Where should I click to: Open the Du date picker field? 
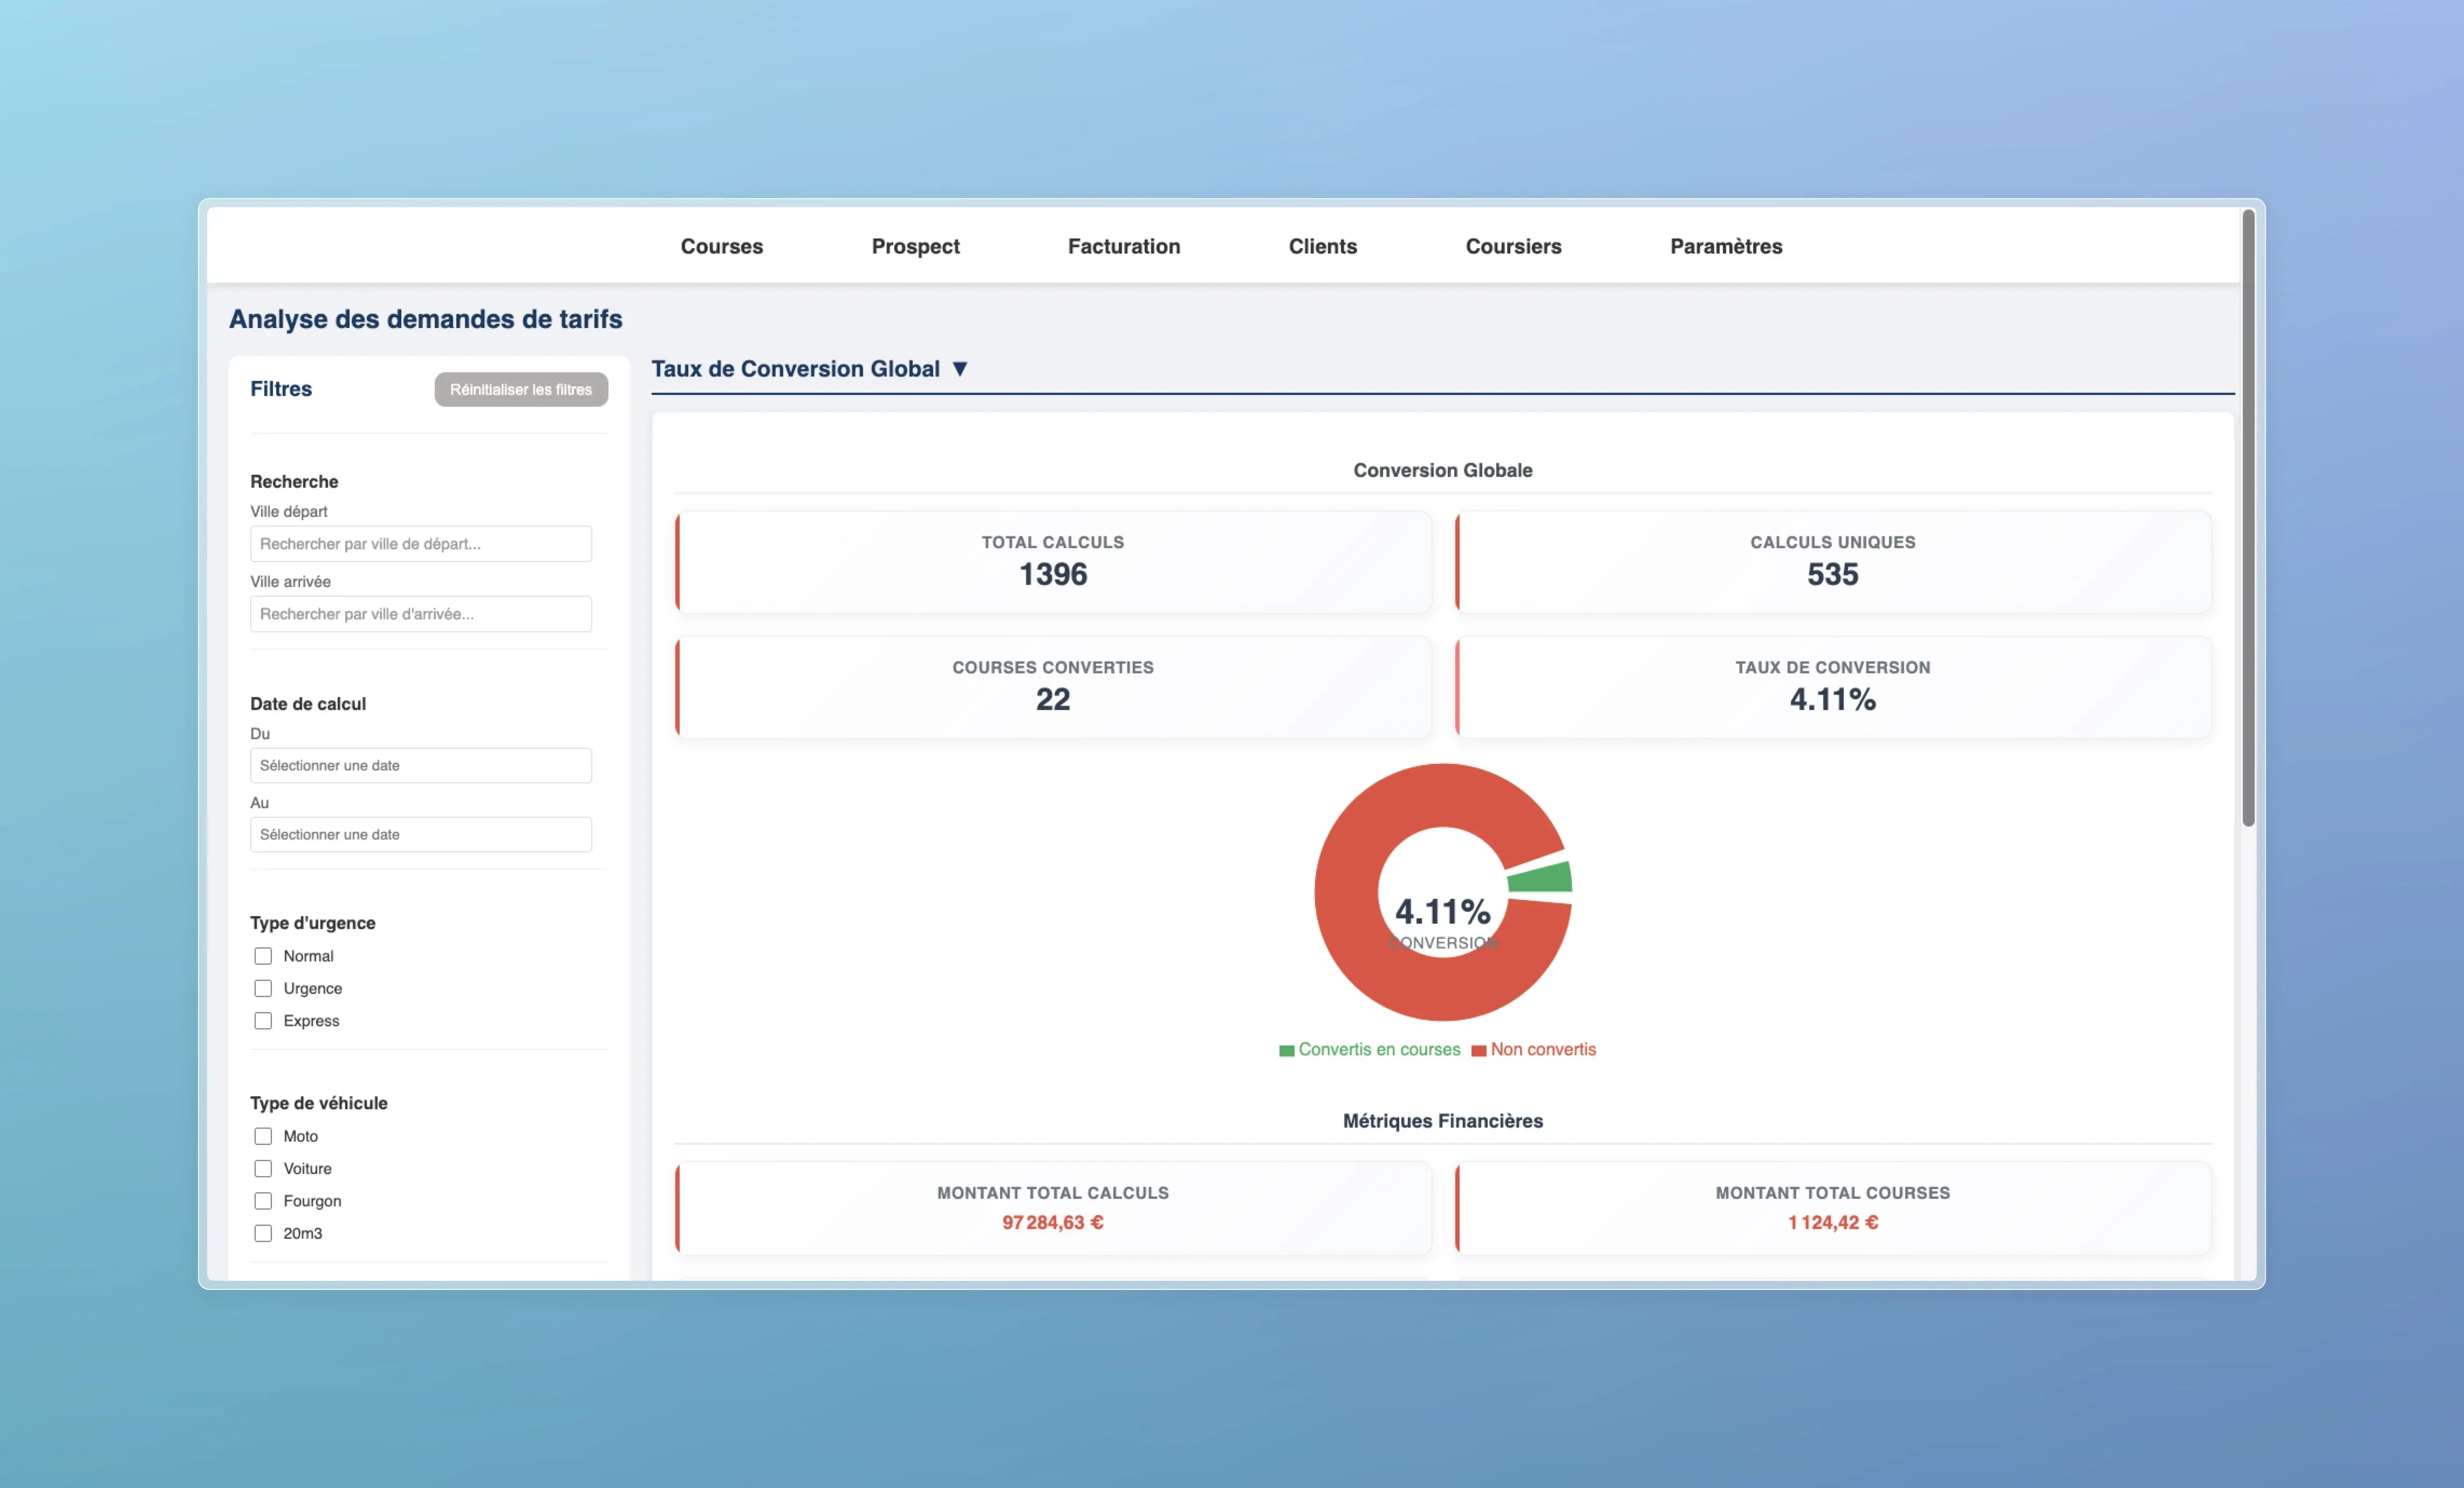(x=420, y=765)
